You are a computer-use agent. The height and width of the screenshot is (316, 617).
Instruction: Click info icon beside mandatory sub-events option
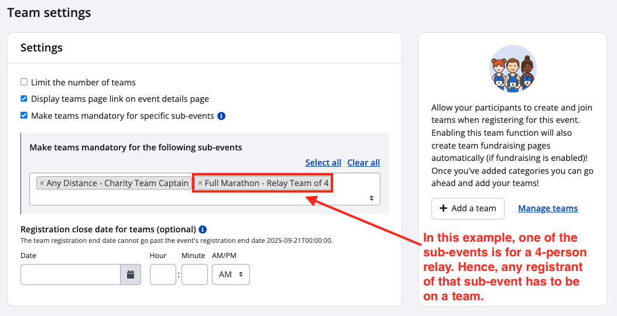coord(221,116)
